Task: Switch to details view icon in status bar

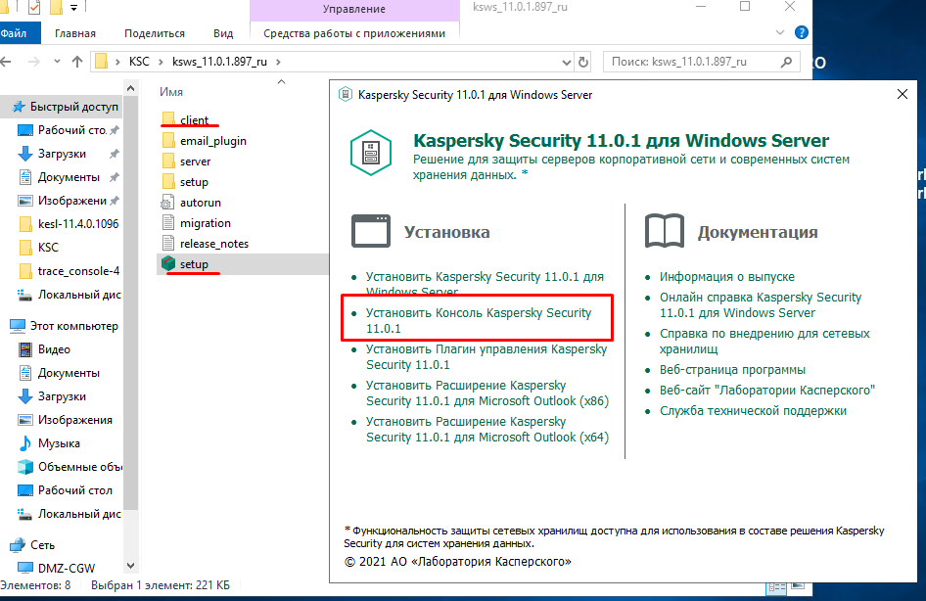Action: [776, 588]
